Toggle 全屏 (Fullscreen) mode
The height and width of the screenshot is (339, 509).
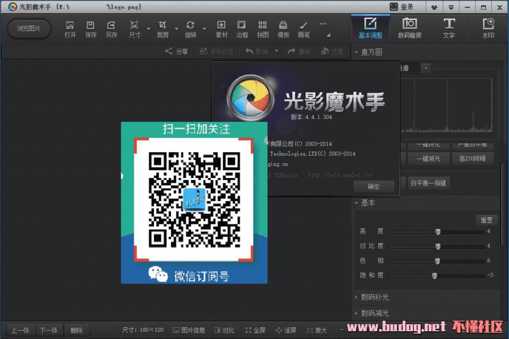255,330
